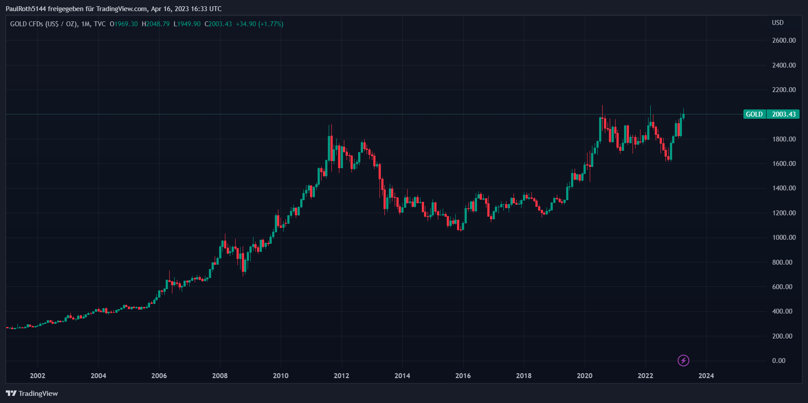Click the TradingView logo at bottom left
808x403 pixels.
[32, 393]
